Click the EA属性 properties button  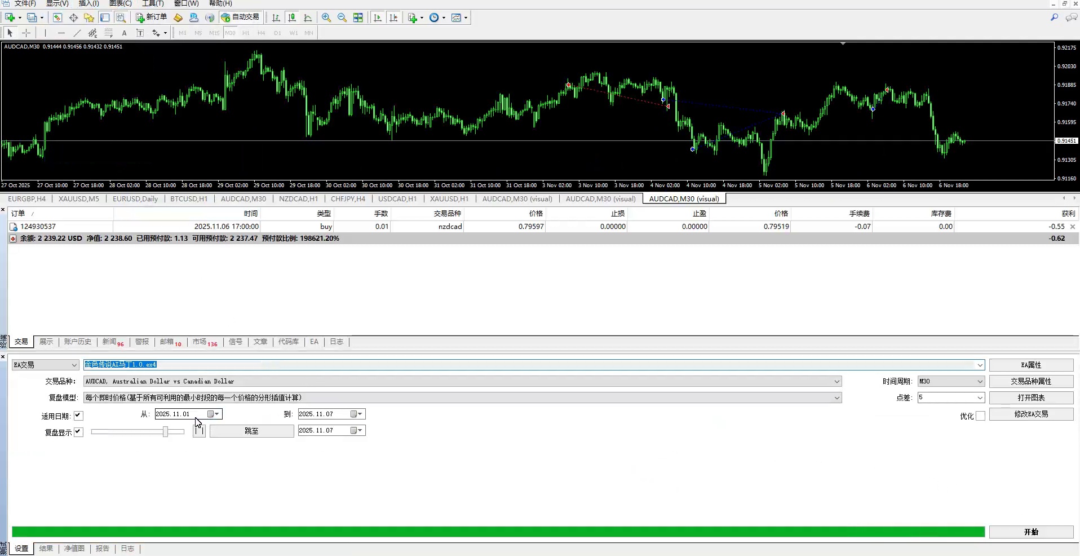(1031, 365)
